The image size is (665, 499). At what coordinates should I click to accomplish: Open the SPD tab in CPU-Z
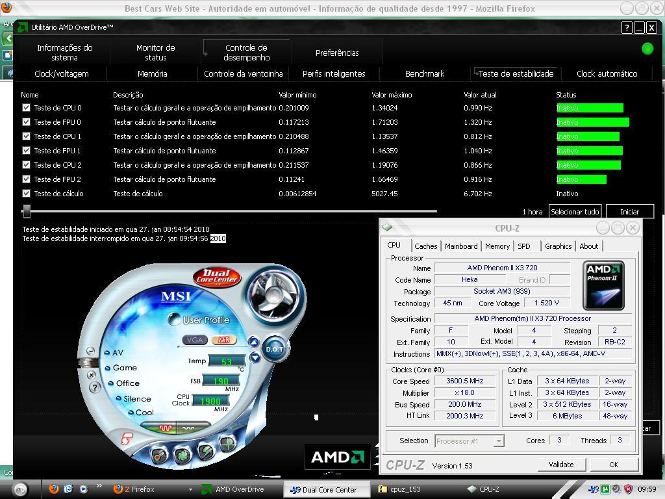point(524,246)
